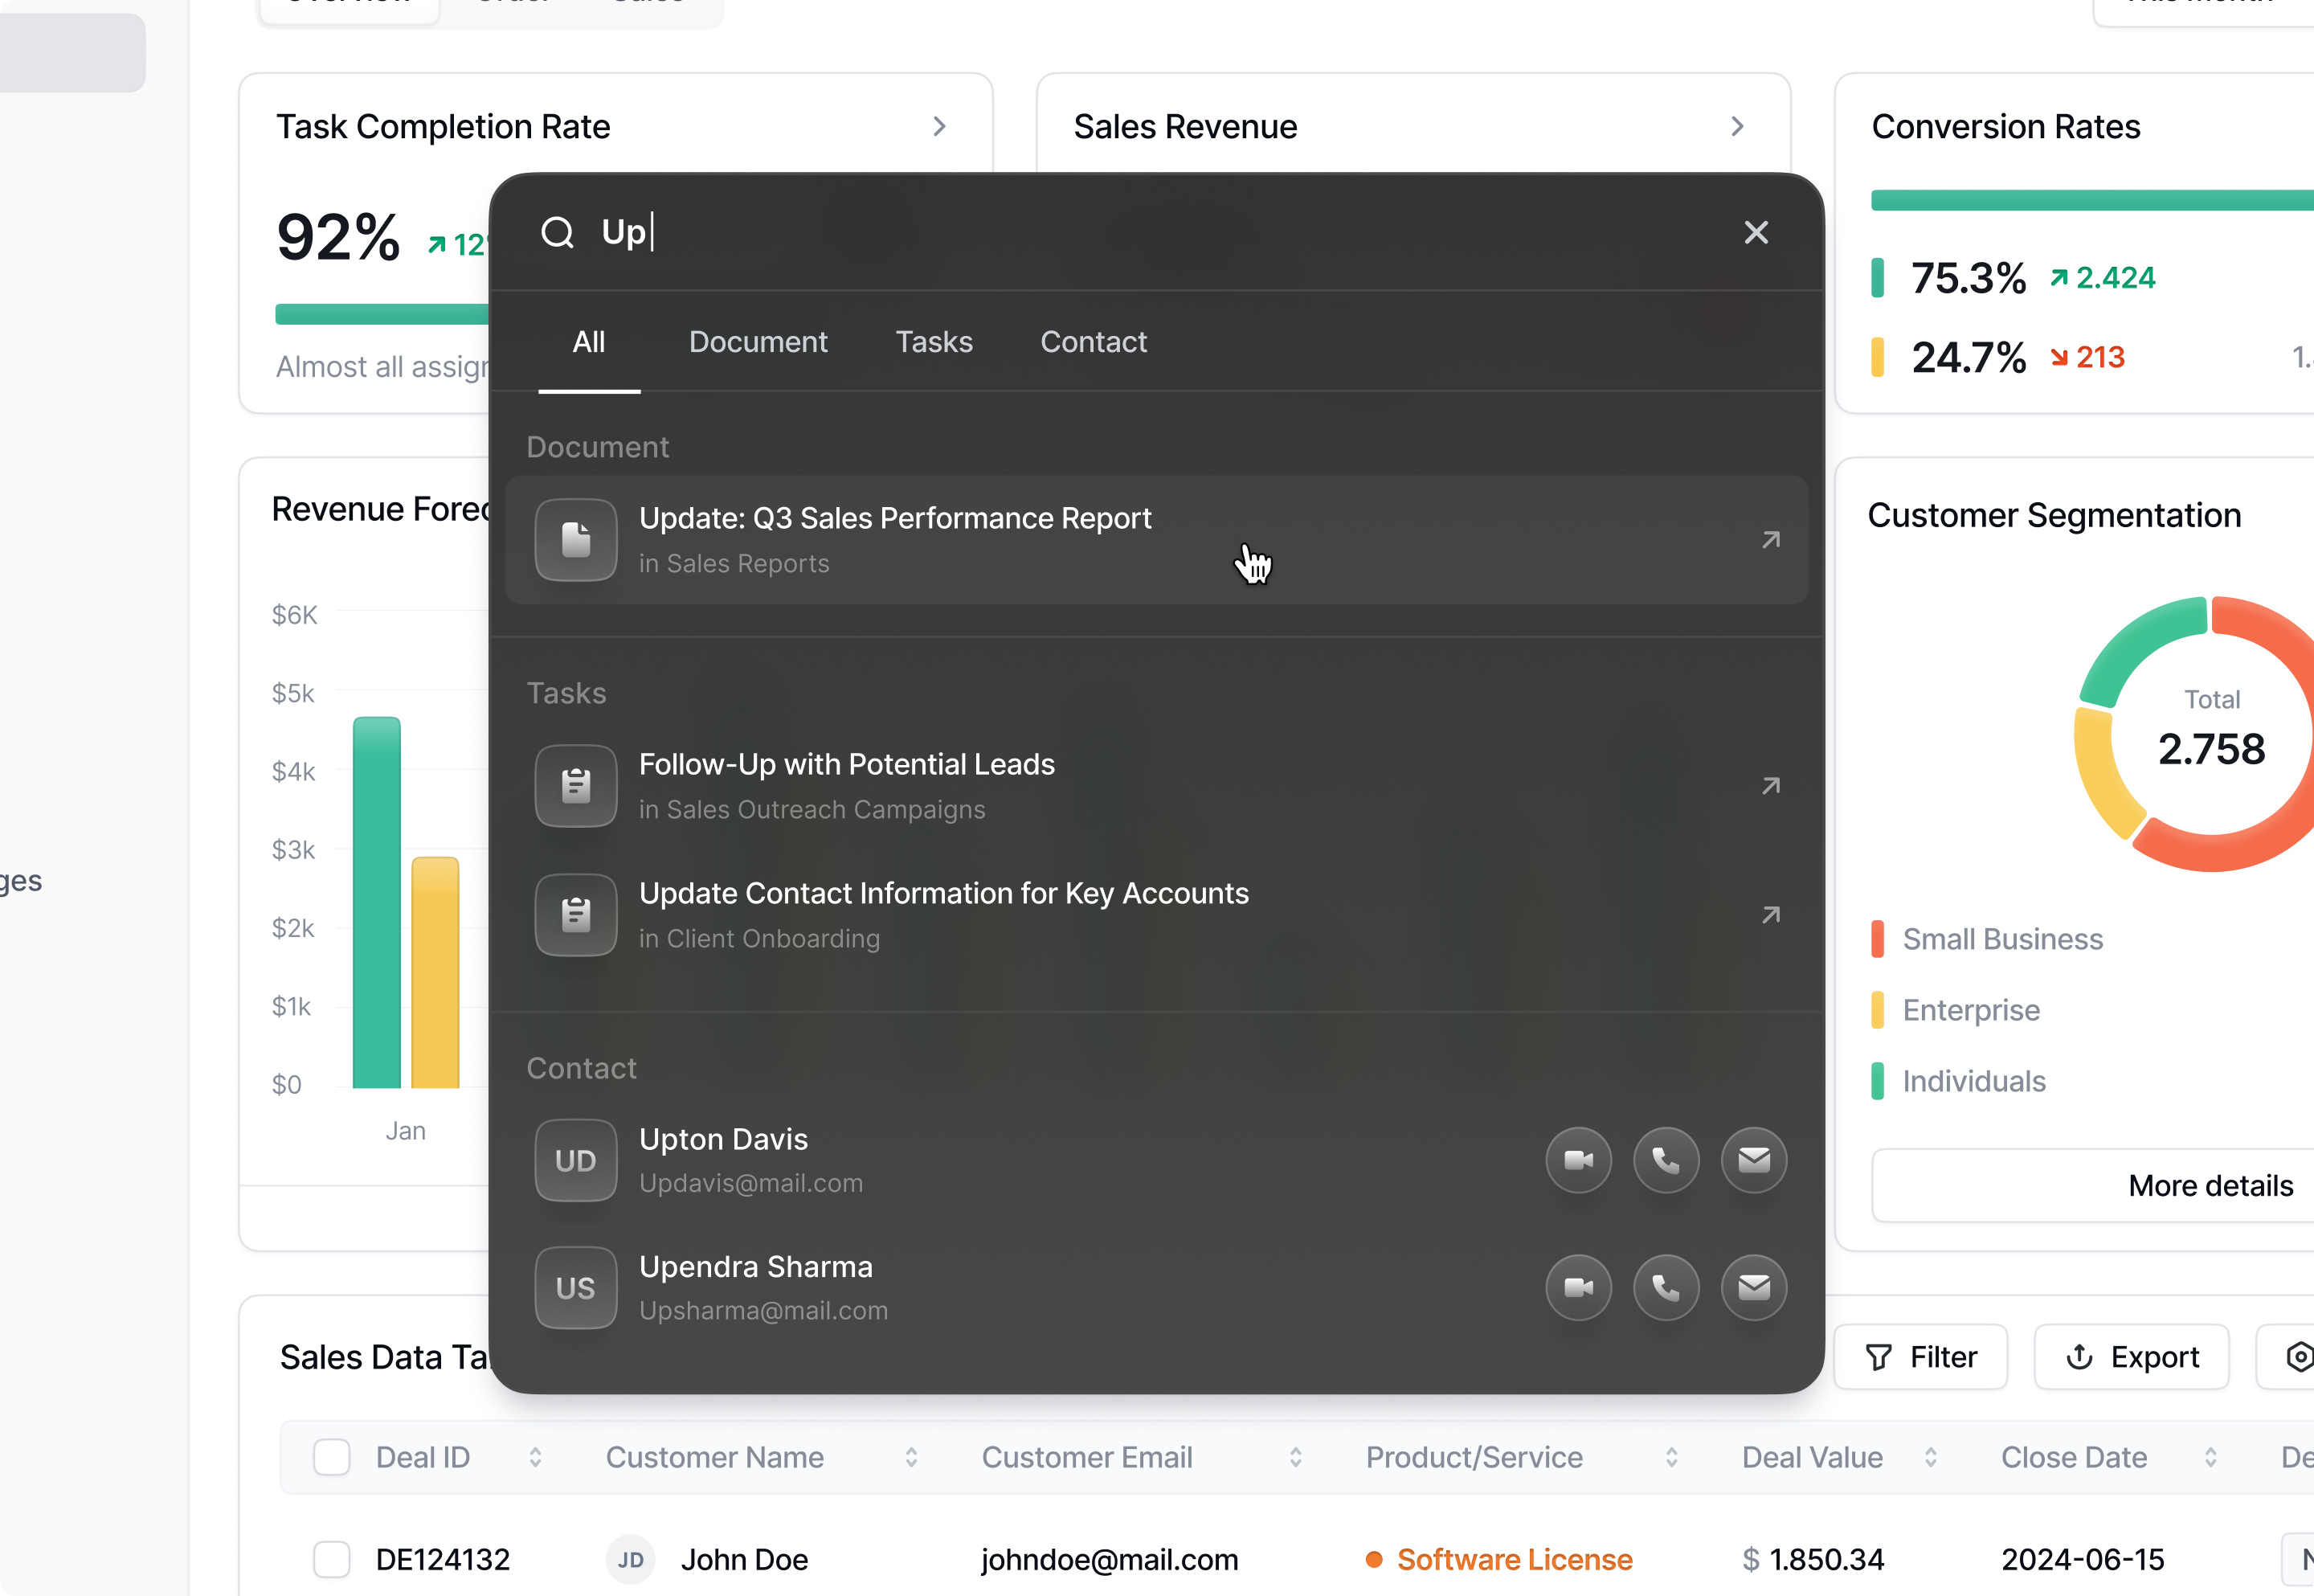Sort by Customer Name column arrows
The image size is (2314, 1596).
click(910, 1457)
